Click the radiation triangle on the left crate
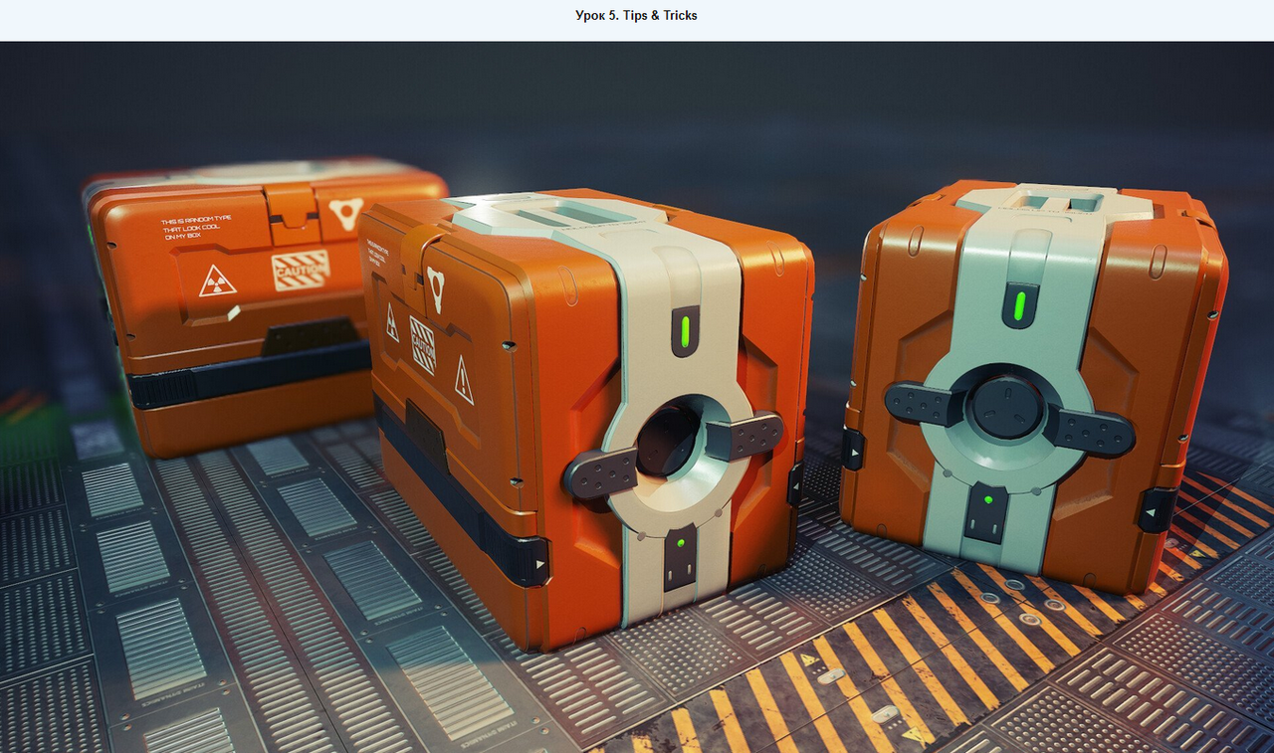1274x753 pixels. (x=217, y=282)
